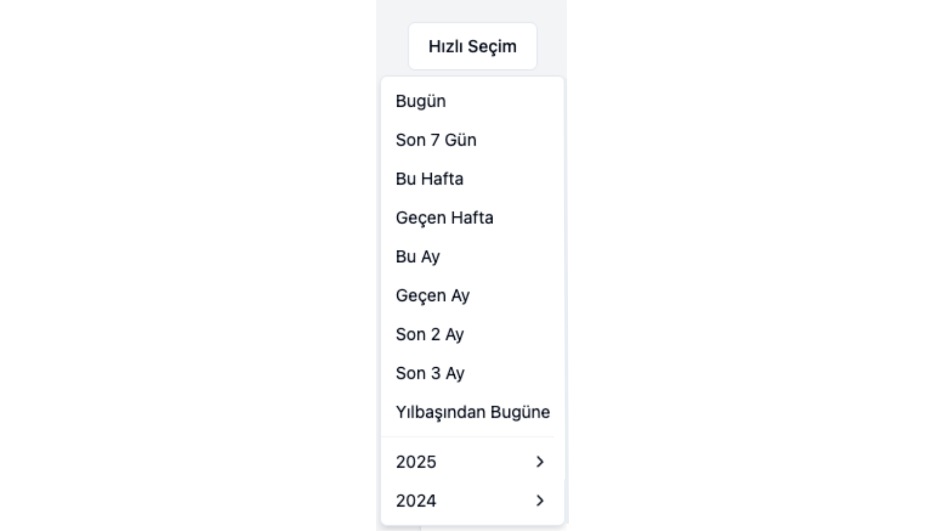Image resolution: width=945 pixels, height=531 pixels.
Task: Click the 2024 menu entry label
Action: pos(416,501)
